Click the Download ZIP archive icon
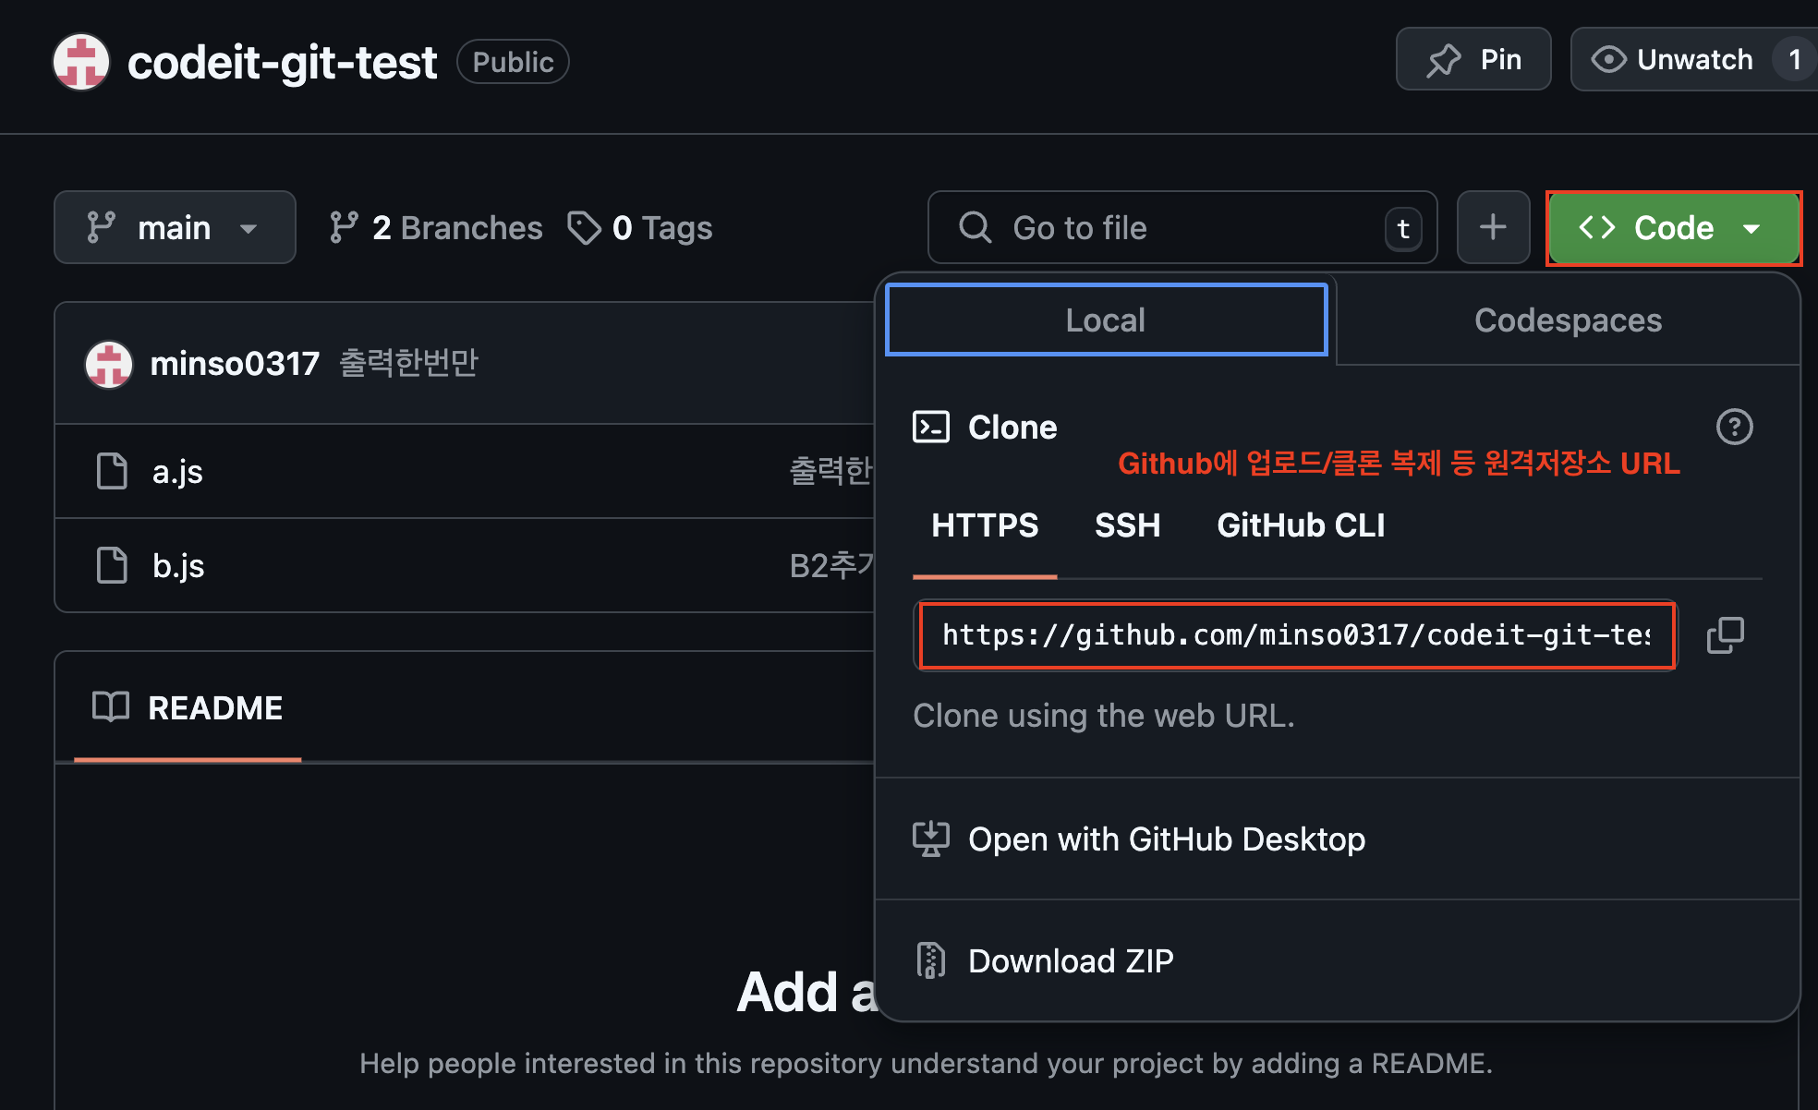The image size is (1818, 1110). tap(931, 960)
